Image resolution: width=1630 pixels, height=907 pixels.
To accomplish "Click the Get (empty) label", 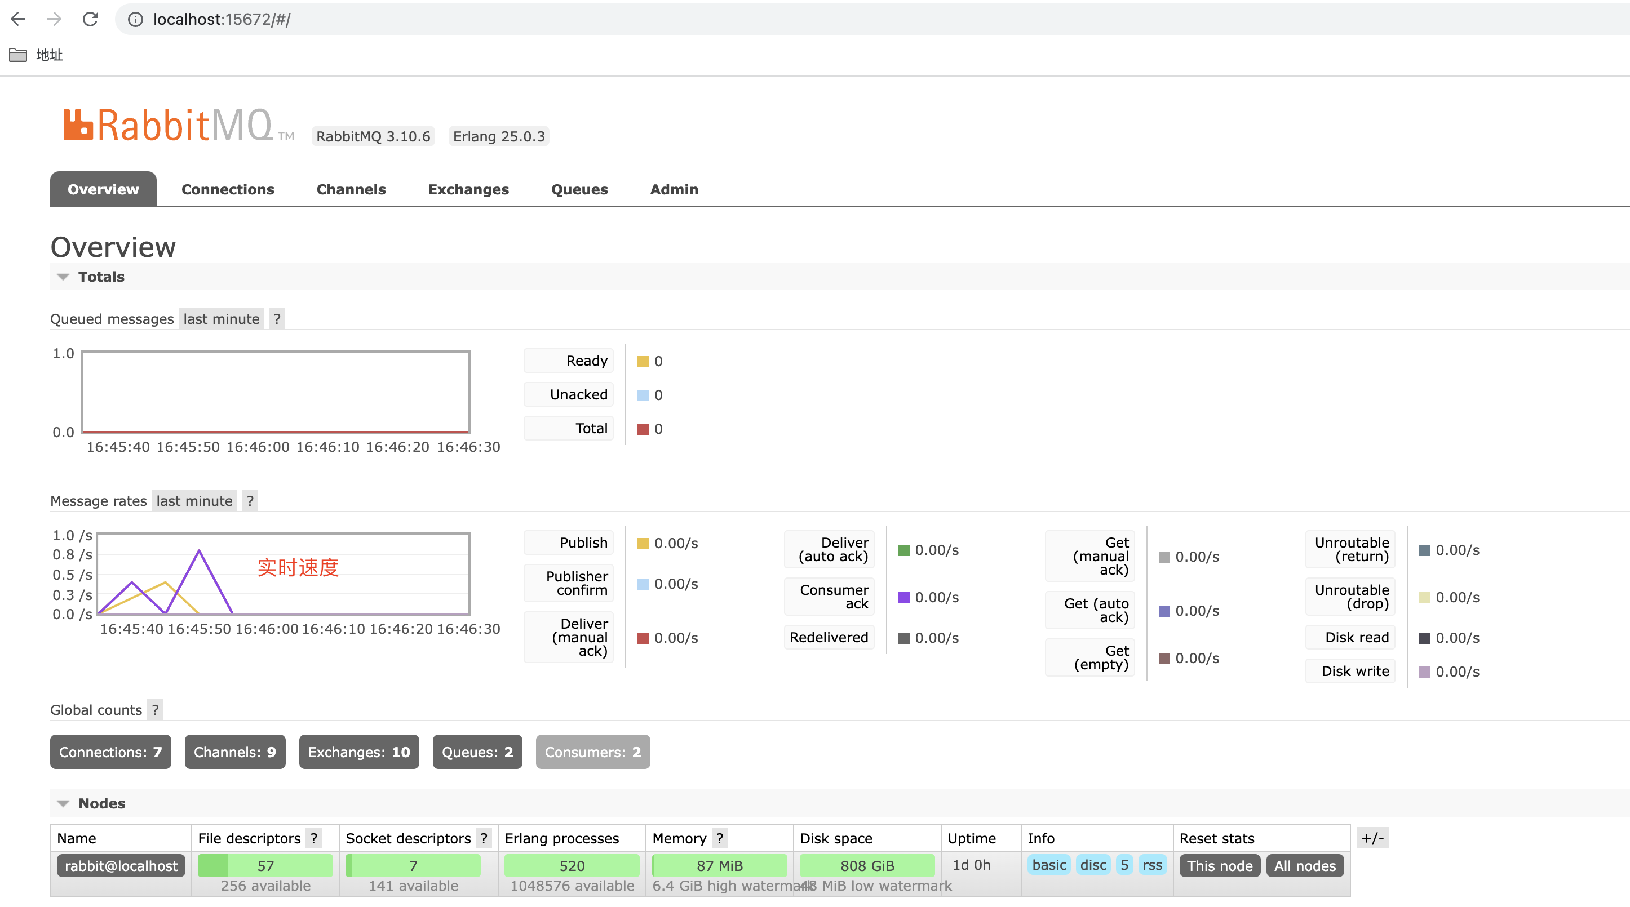I will point(1090,658).
